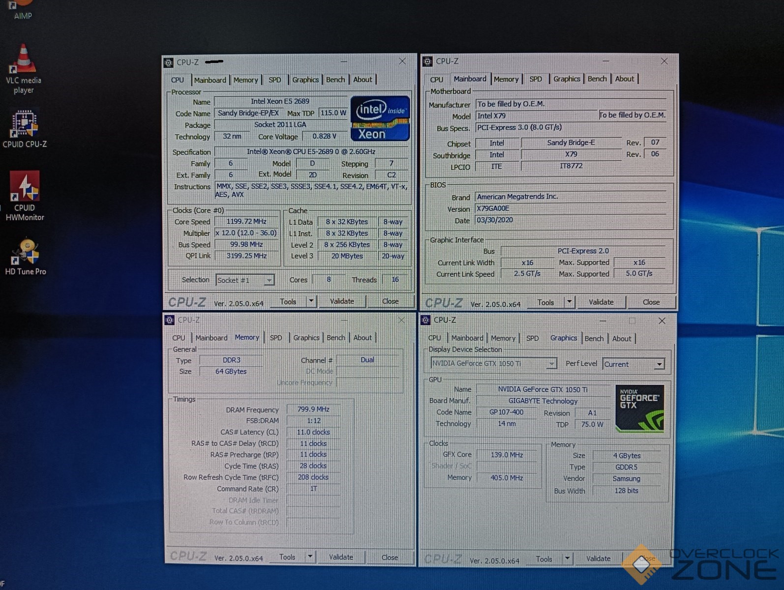Click the Level 3 cache value 20 MBytes

[x=347, y=256]
